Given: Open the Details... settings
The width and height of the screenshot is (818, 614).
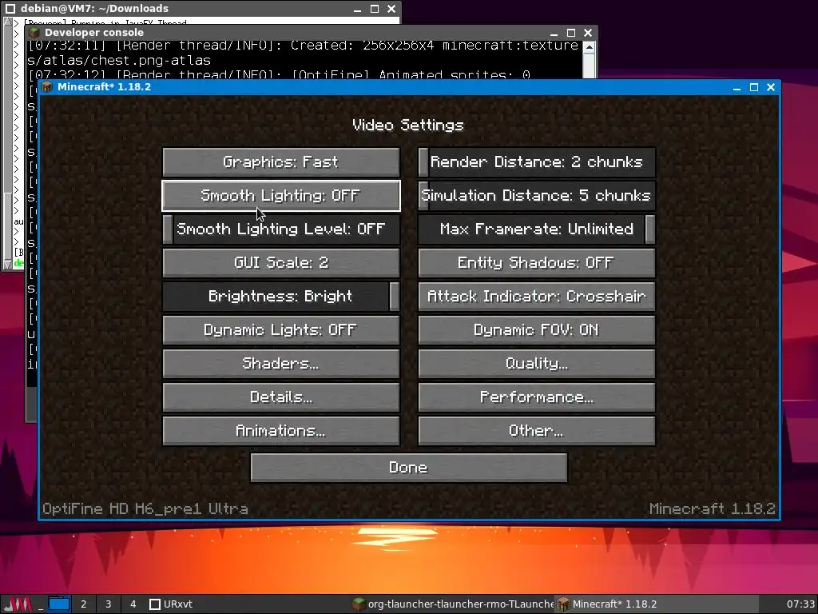Looking at the screenshot, I should pyautogui.click(x=281, y=397).
